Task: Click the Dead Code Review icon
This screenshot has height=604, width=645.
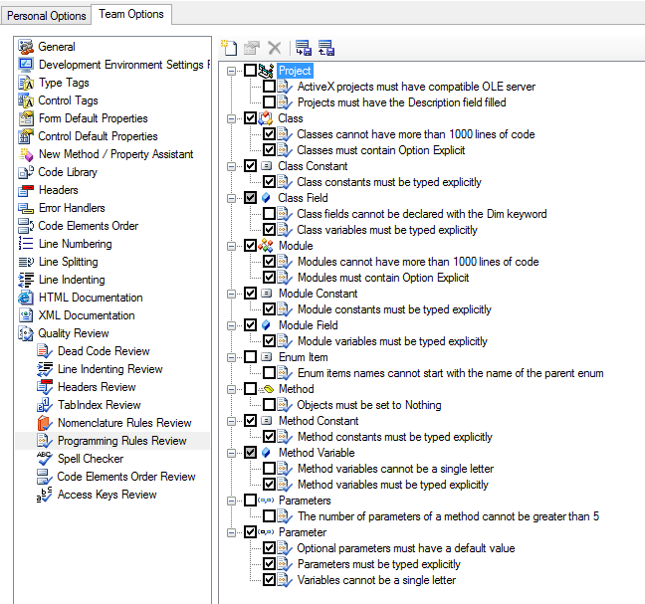Action: tap(45, 351)
